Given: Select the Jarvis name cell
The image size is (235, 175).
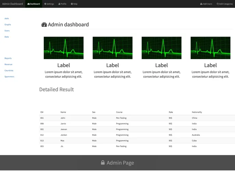Looking at the screenshot, I should pyautogui.click(x=63, y=124).
